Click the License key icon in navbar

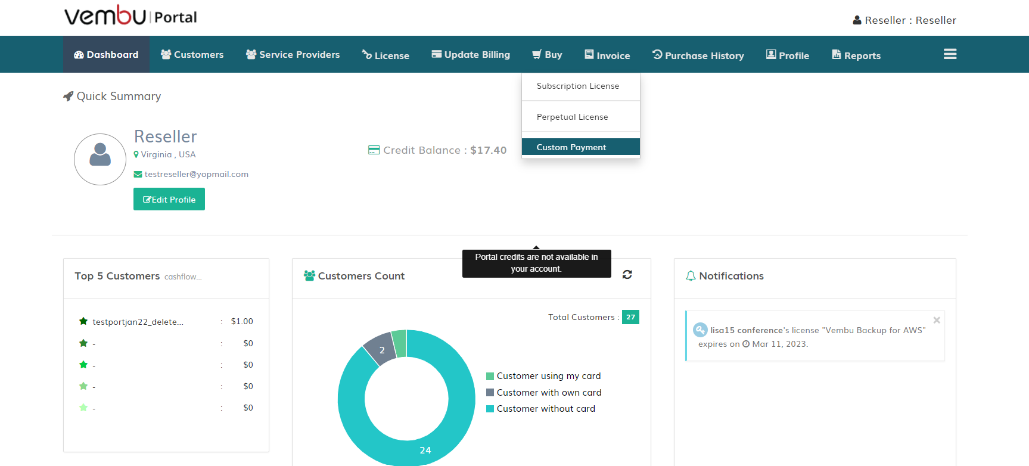(367, 54)
